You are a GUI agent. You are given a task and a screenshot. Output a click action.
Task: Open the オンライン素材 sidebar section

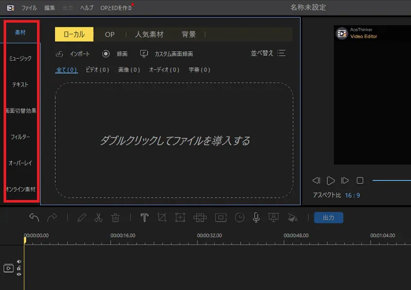[x=21, y=189]
